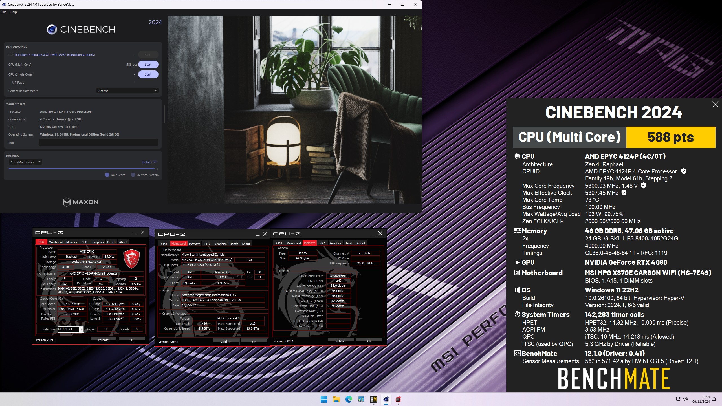Screen dimensions: 722x406
Task: Open the Ranking CPU (Multi Core) dropdown
Action: click(25, 162)
